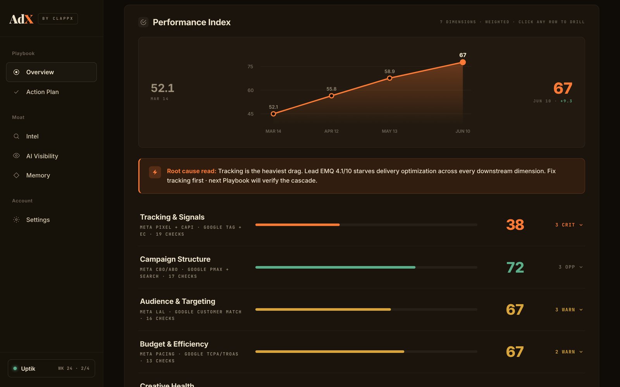Open the Uptik workspace switcher

coord(51,368)
